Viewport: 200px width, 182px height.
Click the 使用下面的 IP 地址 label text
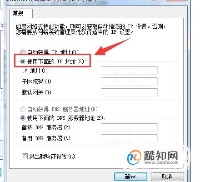click(x=57, y=61)
